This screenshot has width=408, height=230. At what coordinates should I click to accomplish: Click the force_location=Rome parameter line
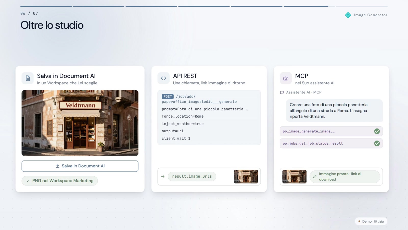[x=183, y=116]
